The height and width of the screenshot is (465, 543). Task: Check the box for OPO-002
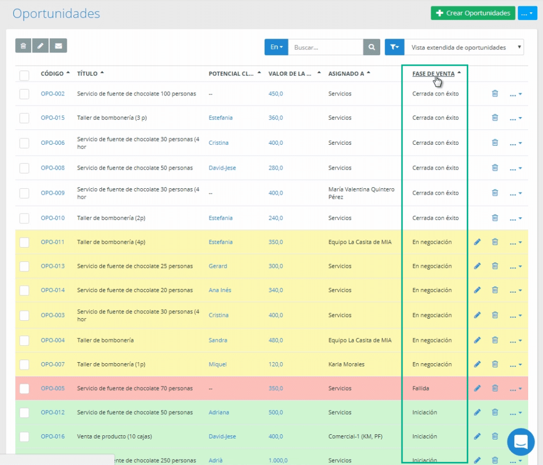24,94
